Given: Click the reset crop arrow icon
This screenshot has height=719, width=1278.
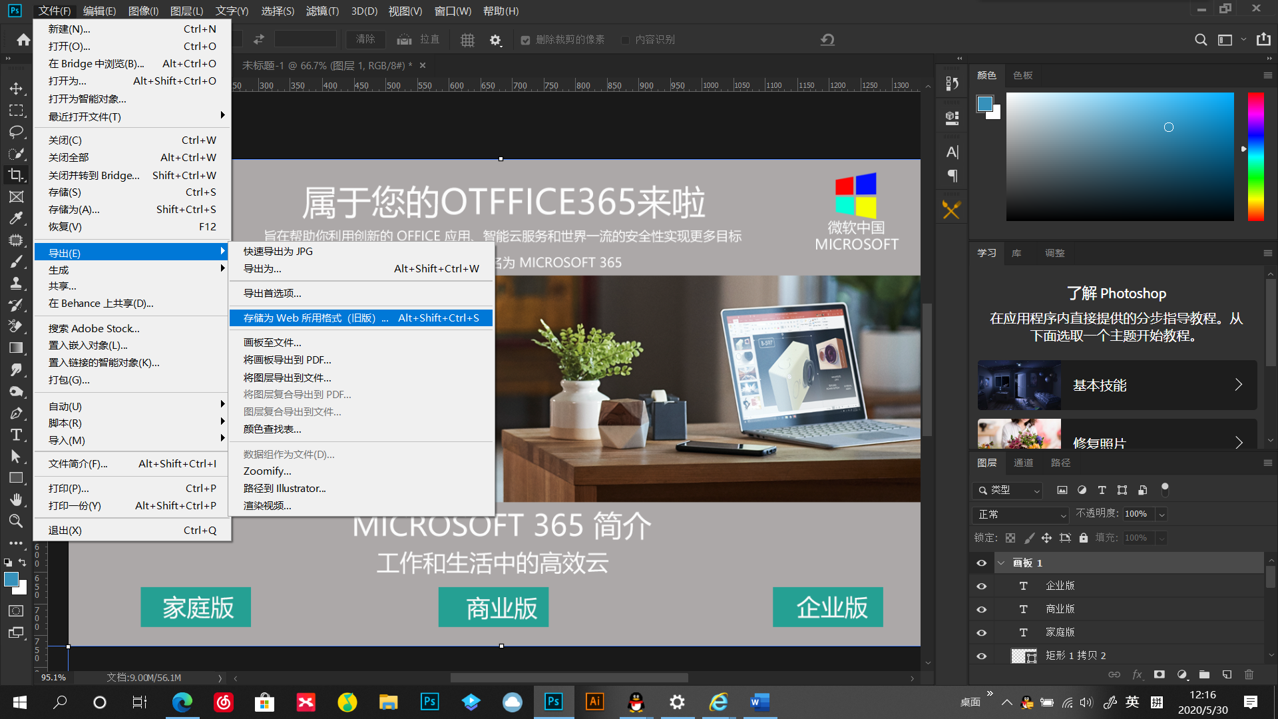Looking at the screenshot, I should 827,40.
